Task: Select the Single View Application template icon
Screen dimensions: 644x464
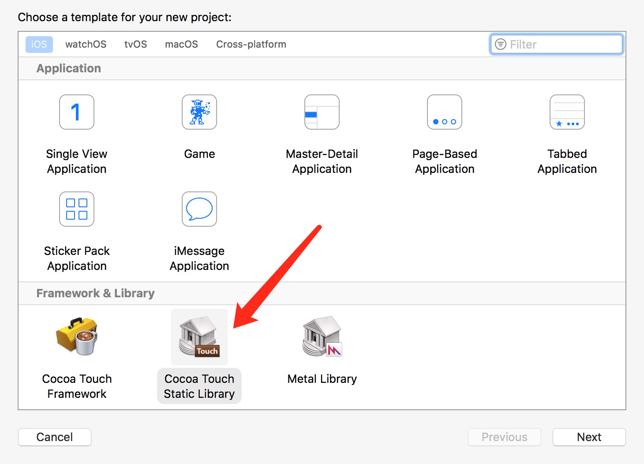Action: pyautogui.click(x=77, y=112)
